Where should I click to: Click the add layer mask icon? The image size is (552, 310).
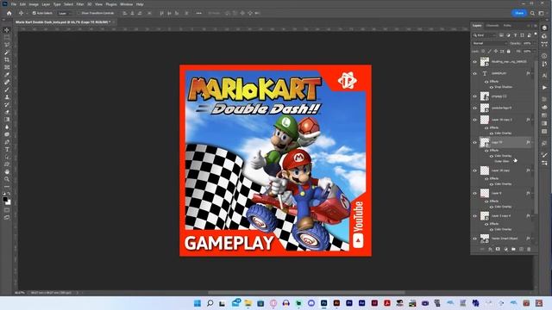498,249
